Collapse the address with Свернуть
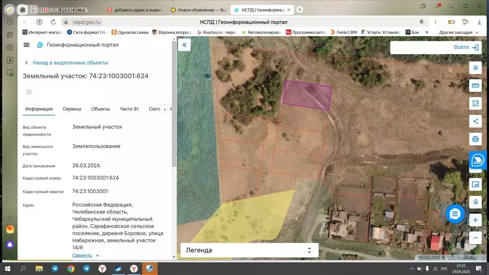This screenshot has height=275, width=489. point(85,255)
